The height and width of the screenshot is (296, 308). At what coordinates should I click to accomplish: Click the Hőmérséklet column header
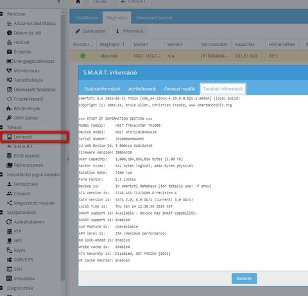[x=282, y=44]
